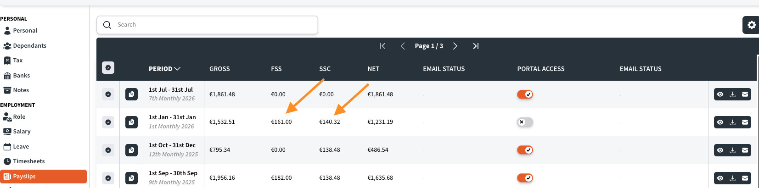Email the 1st Sep - 30th Sep payslip
The height and width of the screenshot is (188, 759).
(x=745, y=178)
